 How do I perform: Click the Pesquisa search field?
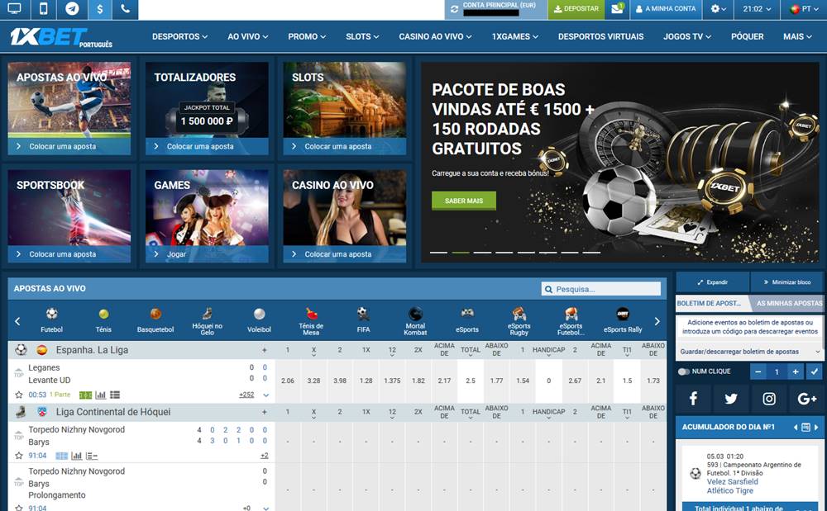click(606, 289)
